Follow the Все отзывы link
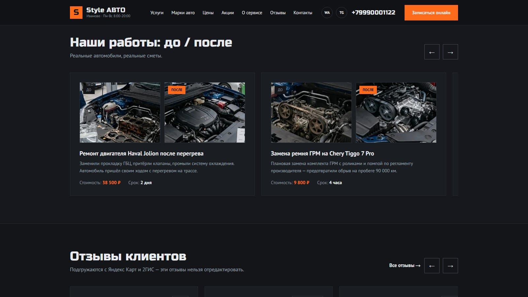Viewport: 528px width, 297px height. 405,265
